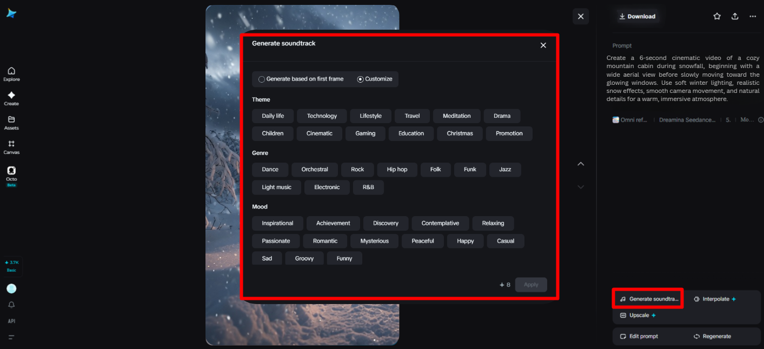Choose the Children theme
Image resolution: width=764 pixels, height=349 pixels.
pos(273,133)
